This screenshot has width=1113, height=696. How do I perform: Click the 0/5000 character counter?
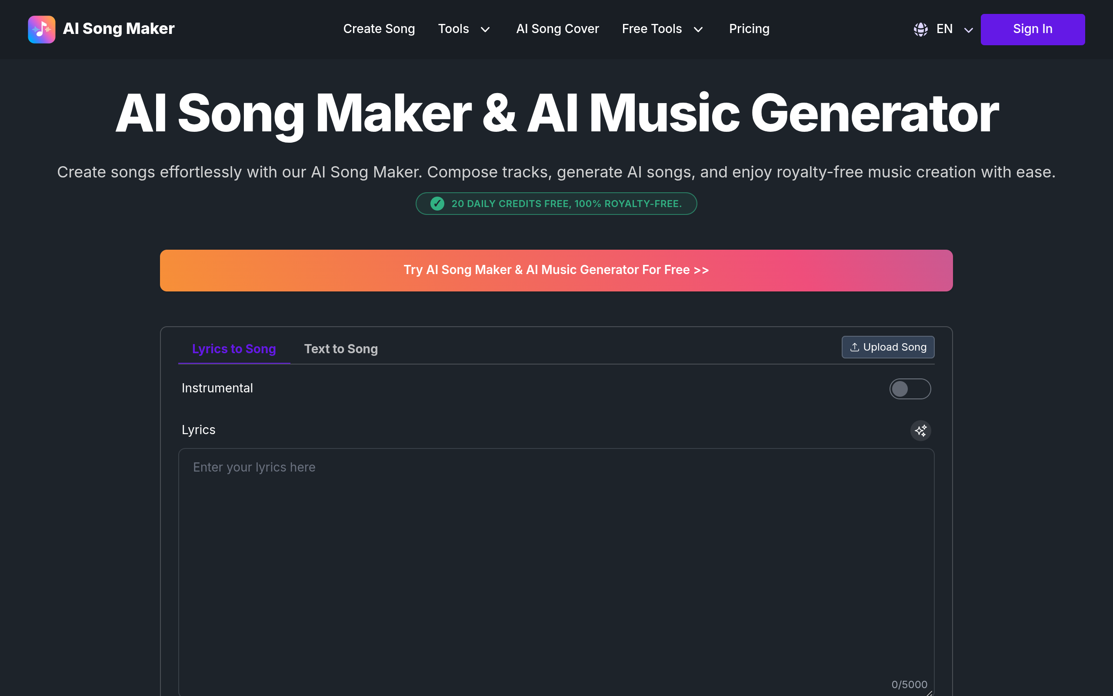pyautogui.click(x=909, y=685)
